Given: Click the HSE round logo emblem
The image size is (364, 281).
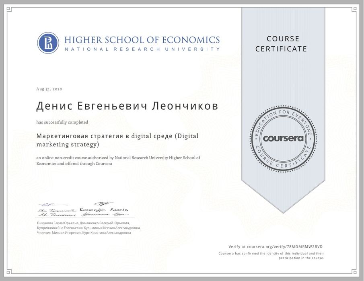Looking at the screenshot, I should click(x=48, y=43).
